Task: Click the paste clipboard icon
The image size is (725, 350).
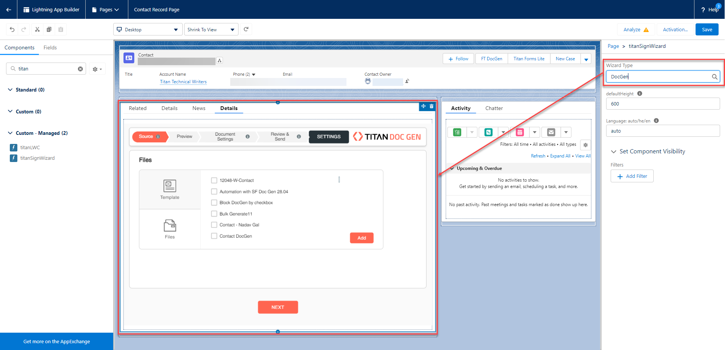Action: tap(60, 29)
